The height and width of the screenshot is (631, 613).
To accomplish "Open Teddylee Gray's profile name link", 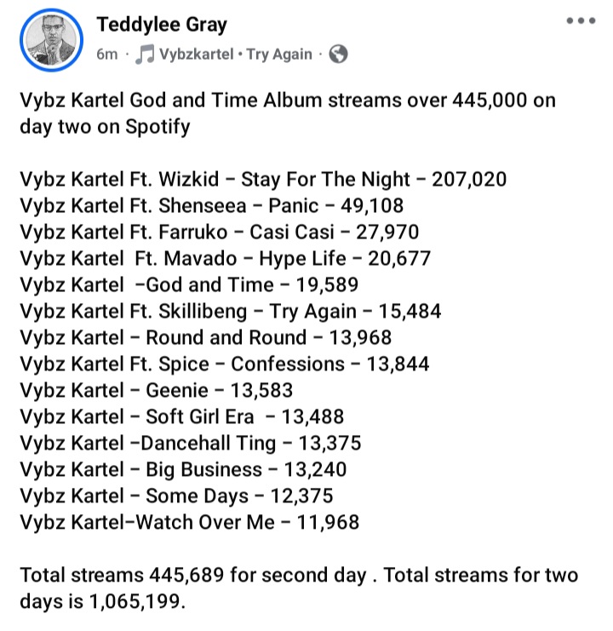I will click(x=162, y=25).
